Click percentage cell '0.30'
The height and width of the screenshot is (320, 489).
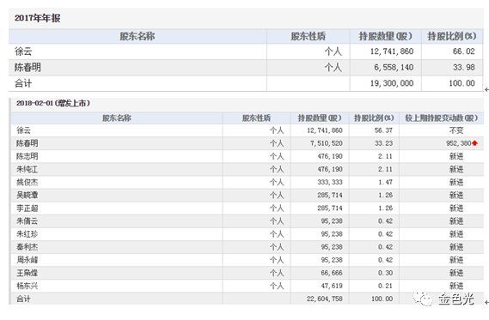pos(385,273)
